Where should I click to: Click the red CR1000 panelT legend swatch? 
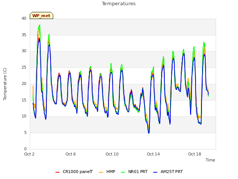point(57,172)
